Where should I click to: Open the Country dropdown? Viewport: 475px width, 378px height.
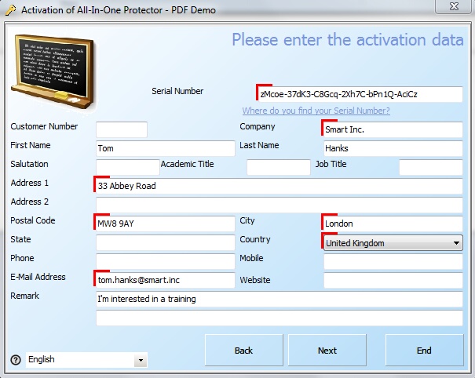(393, 243)
